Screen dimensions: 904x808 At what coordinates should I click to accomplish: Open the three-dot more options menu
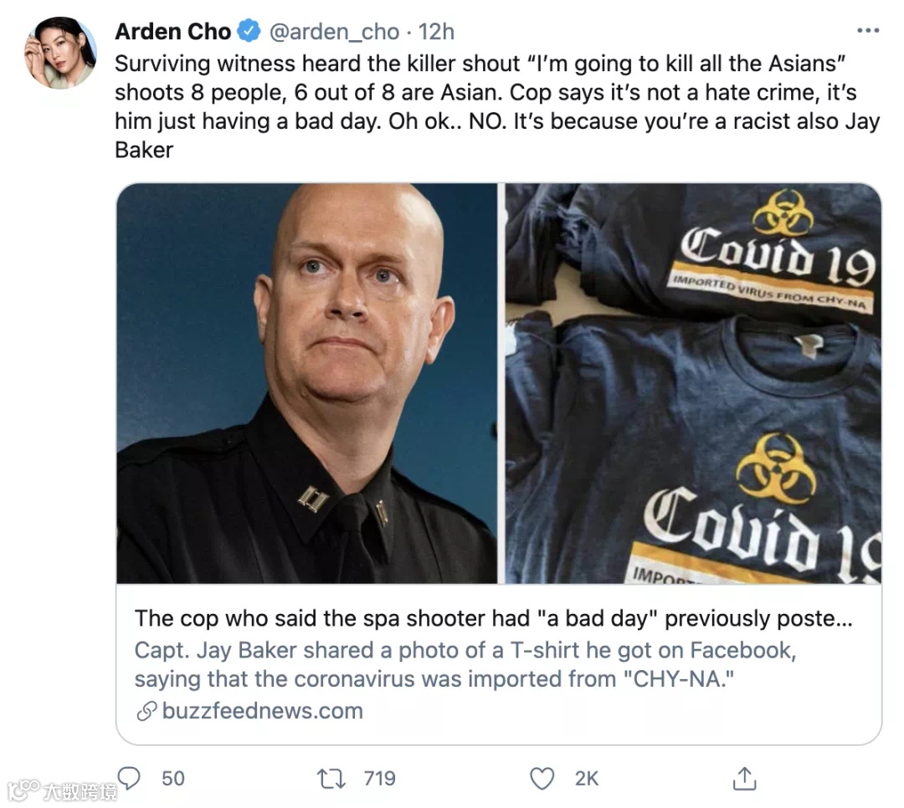[868, 31]
